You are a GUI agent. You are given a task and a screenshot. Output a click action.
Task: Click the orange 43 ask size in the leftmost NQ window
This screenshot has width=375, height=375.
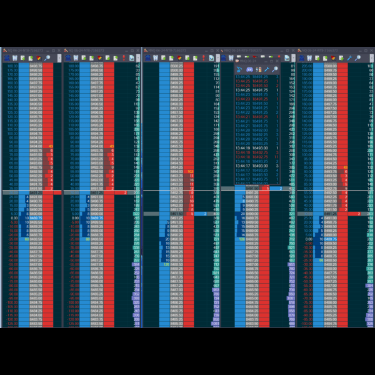tap(51, 146)
